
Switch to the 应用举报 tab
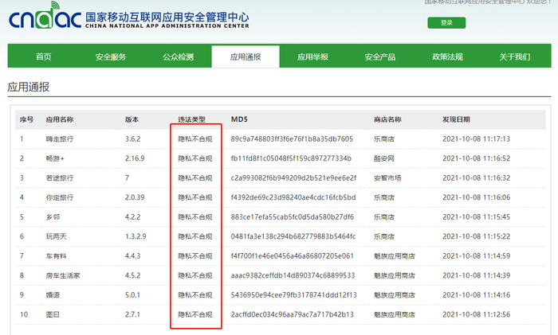312,56
